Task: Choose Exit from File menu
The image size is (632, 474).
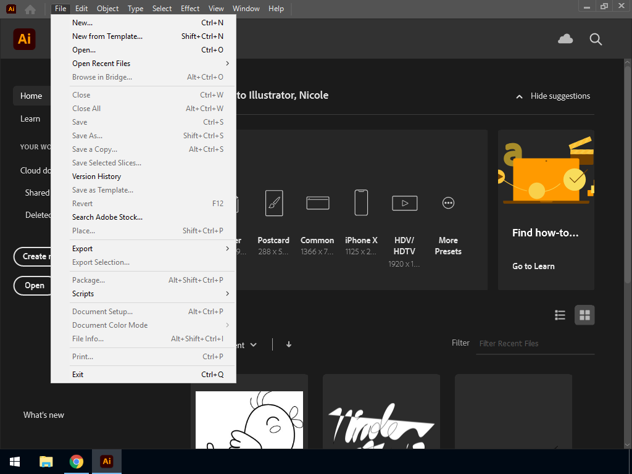Action: [x=143, y=375]
